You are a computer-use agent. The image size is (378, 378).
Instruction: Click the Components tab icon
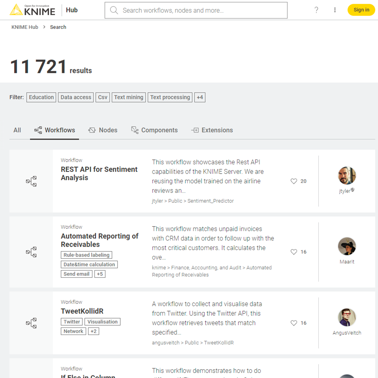click(135, 130)
